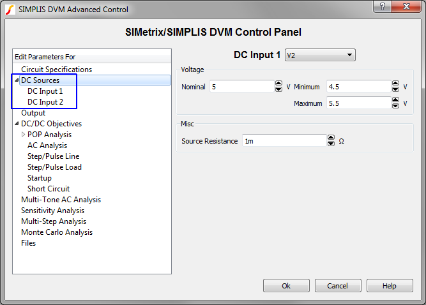Collapse the DC Sources tree node
The height and width of the screenshot is (305, 426).
point(17,80)
